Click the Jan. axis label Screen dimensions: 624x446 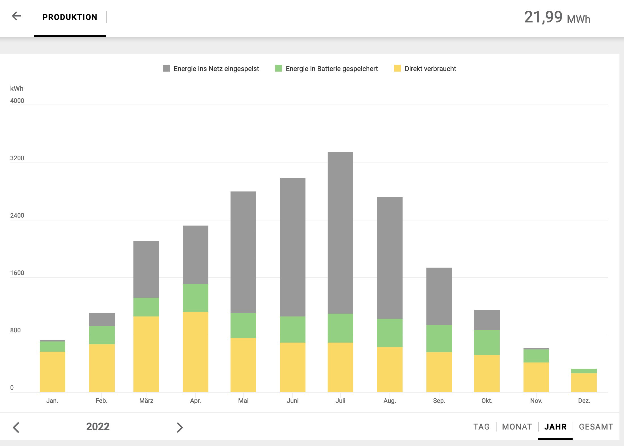[x=52, y=401]
